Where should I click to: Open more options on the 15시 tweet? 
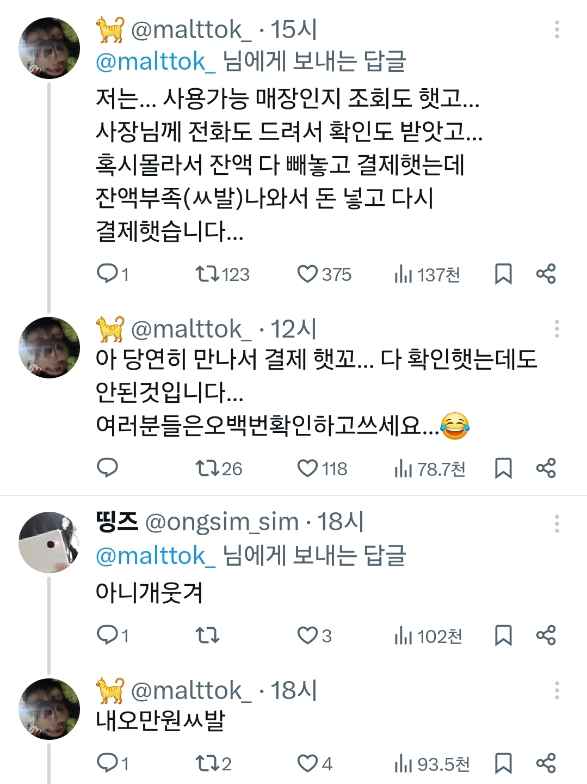(557, 29)
